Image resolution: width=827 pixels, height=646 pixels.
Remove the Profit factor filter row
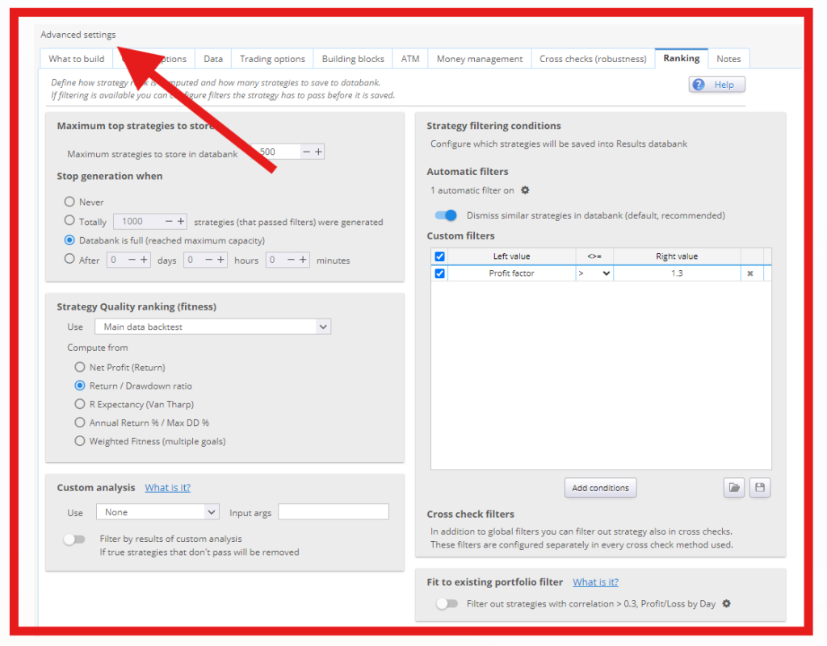point(750,274)
